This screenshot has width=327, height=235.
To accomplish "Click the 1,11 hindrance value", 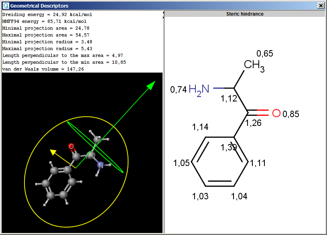I will pyautogui.click(x=258, y=163).
